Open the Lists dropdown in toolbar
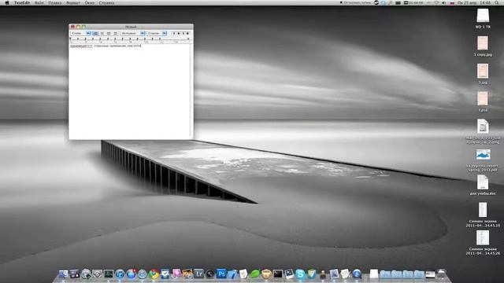The height and width of the screenshot is (283, 504). pos(157,33)
